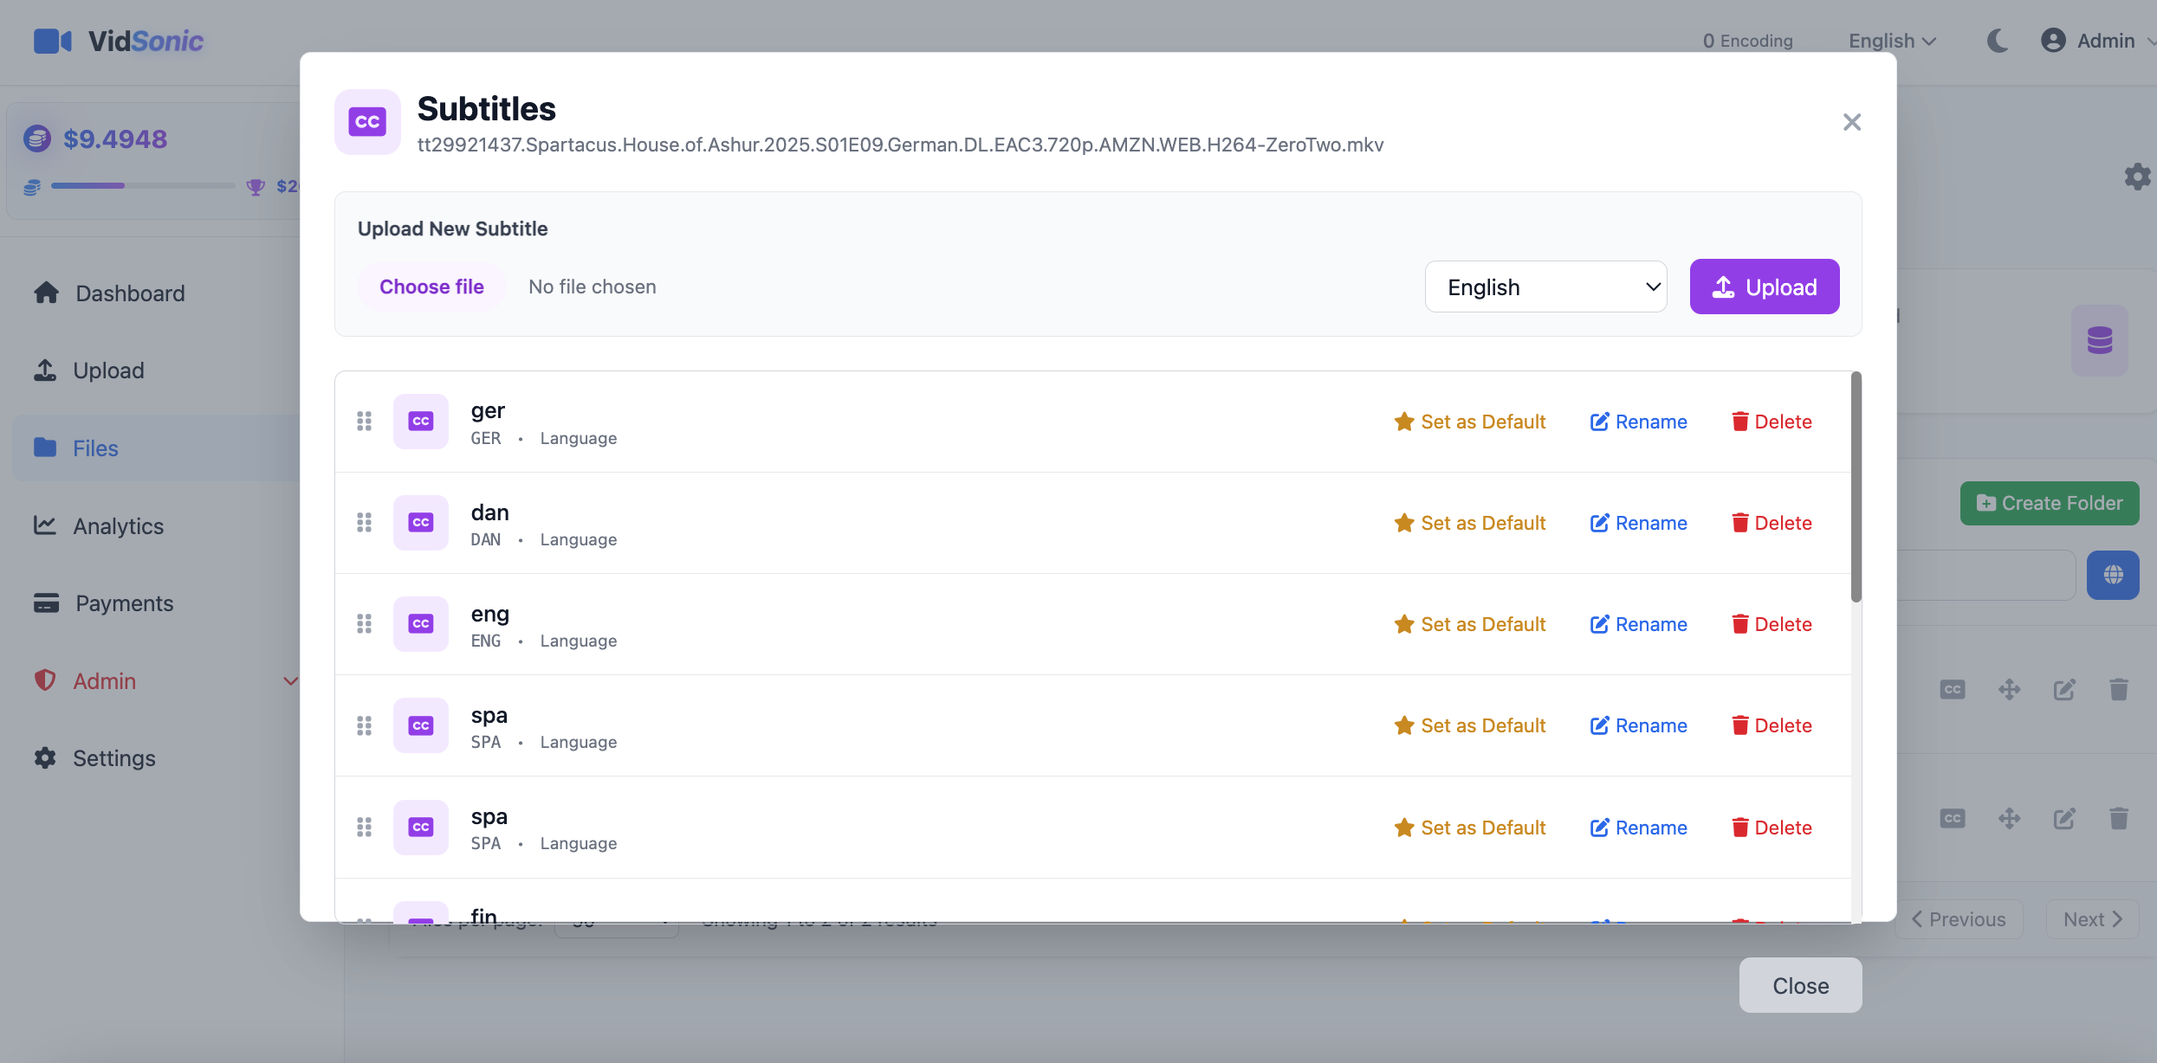Click the settings gear at top right

coord(2136,177)
